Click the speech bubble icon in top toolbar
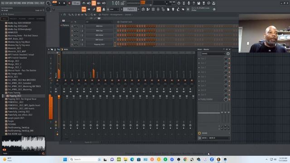Viewport: 290px width, 163px height. pos(208,3)
